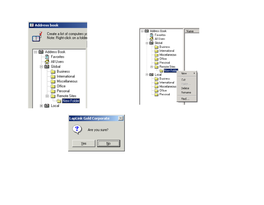The width and height of the screenshot is (264, 205).
Task: Click the Personal folder icon in the titled Address book window
Action: click(53, 91)
